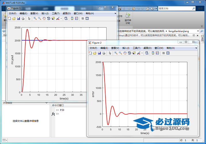The image size is (206, 144).
Task: Click New Figure icon in Figure 1 toolbar
Action: point(10,18)
